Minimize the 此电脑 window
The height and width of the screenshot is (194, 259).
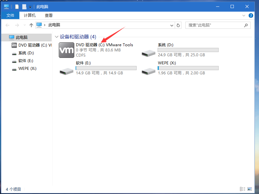tap(218, 6)
